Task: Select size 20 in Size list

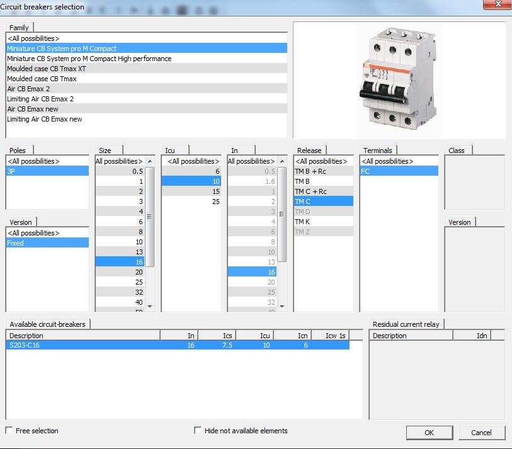Action: [x=120, y=272]
